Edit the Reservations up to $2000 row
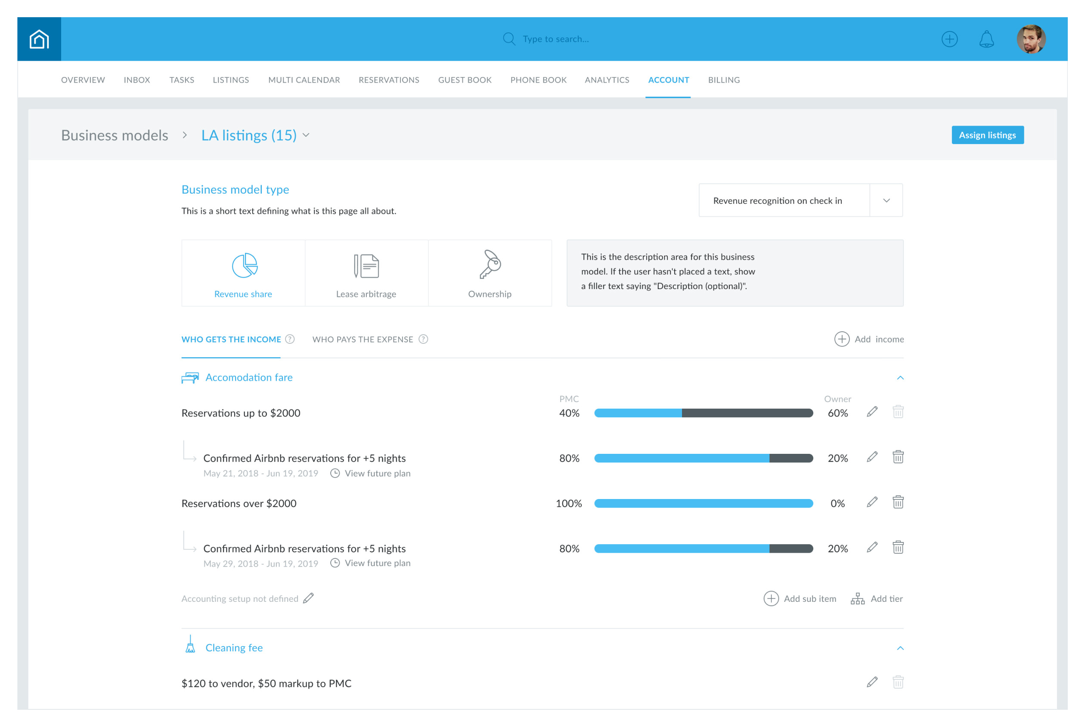Viewport: 1085px width, 727px height. tap(872, 412)
